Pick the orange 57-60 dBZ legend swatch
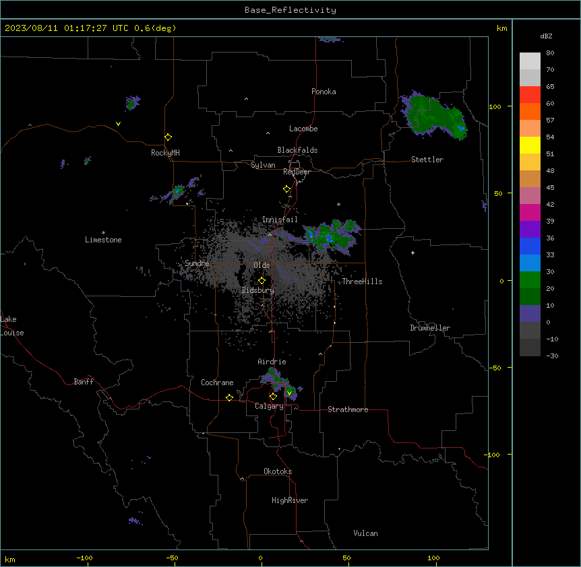581x567 pixels. click(x=530, y=111)
